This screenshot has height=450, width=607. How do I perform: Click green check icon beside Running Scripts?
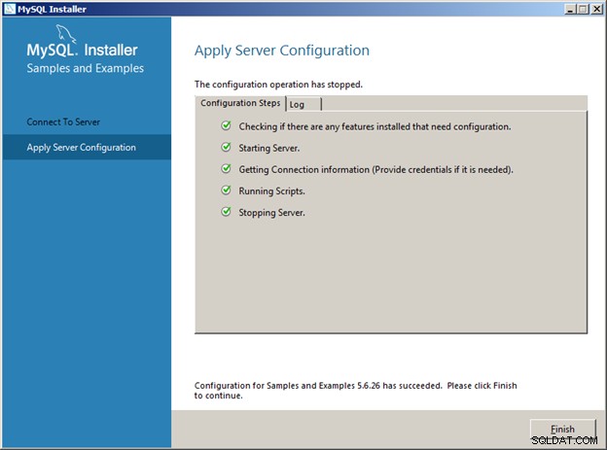(226, 190)
